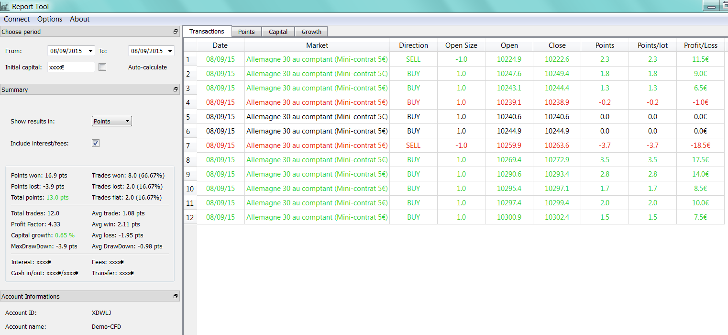Viewport: 728px width, 335px height.
Task: Open the Connect menu
Action: (x=17, y=19)
